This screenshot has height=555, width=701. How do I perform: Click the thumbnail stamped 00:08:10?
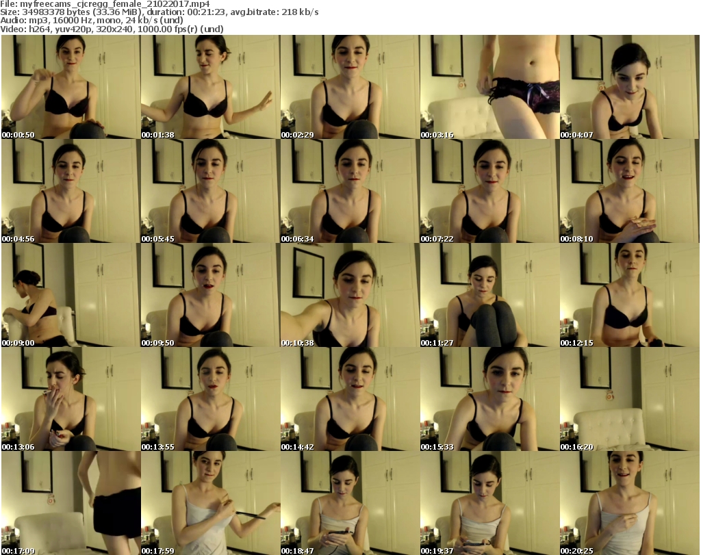pyautogui.click(x=629, y=191)
